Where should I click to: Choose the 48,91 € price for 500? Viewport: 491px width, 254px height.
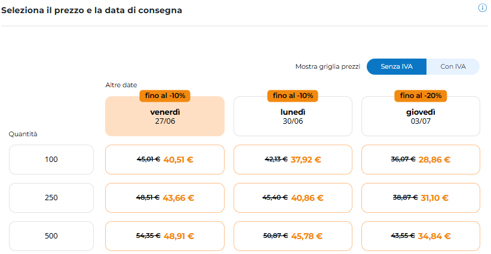(x=165, y=236)
